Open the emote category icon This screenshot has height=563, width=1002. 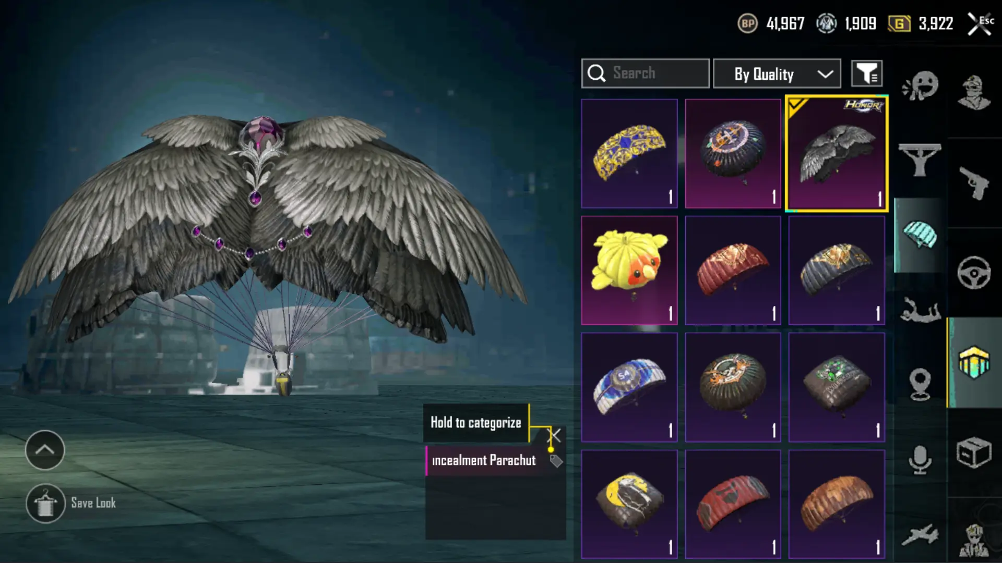(x=921, y=87)
